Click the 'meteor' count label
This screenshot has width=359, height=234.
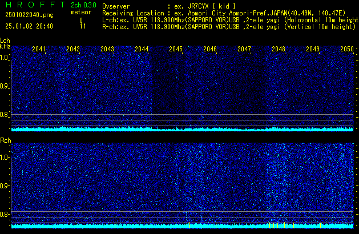pos(81,12)
